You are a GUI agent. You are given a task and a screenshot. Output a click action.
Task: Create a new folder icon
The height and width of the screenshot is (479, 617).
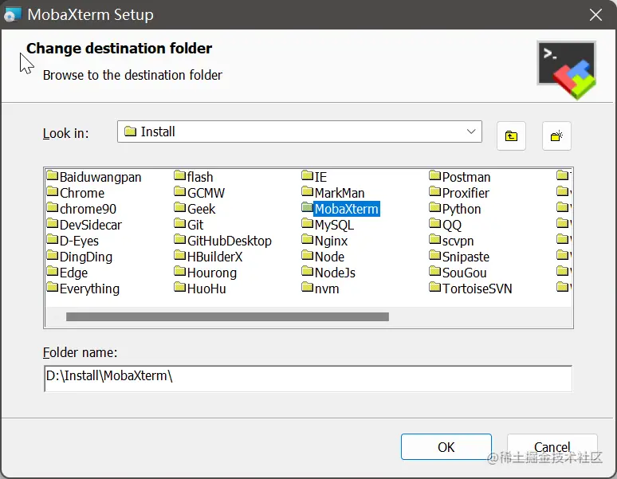click(x=556, y=136)
